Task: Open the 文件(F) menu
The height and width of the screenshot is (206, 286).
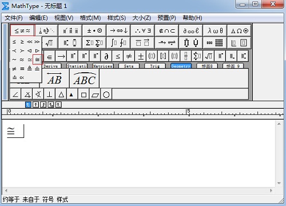Action: pos(14,18)
